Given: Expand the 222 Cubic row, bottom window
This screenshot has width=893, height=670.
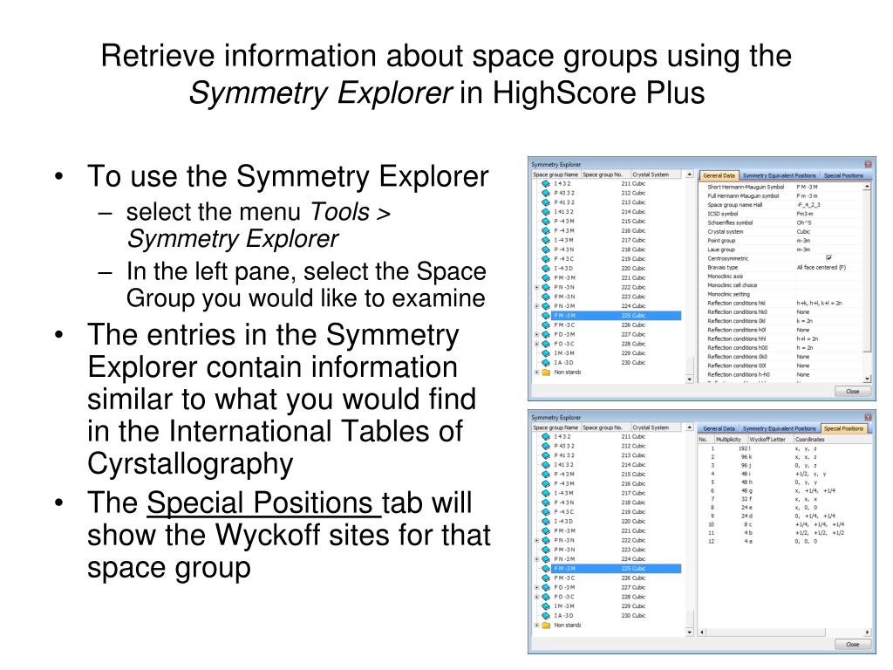Looking at the screenshot, I should click(536, 540).
